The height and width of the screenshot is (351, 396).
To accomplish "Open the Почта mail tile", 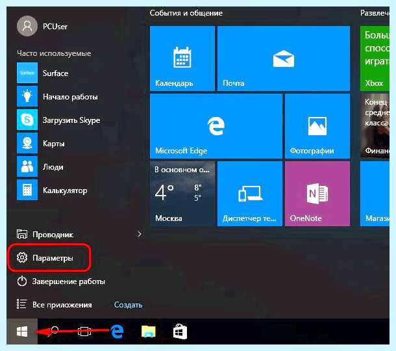I will point(284,58).
